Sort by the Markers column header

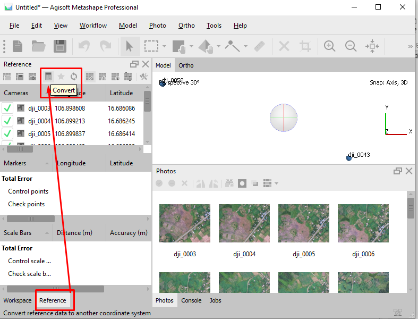[27, 163]
